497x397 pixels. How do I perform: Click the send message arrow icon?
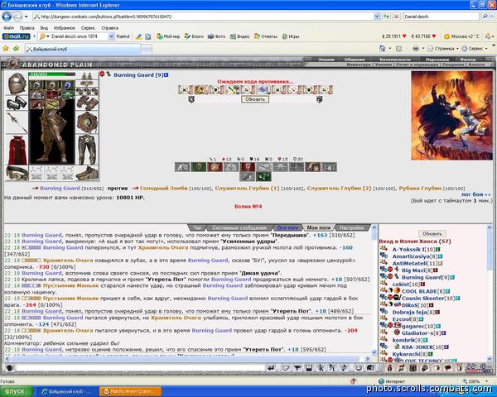coord(271,367)
